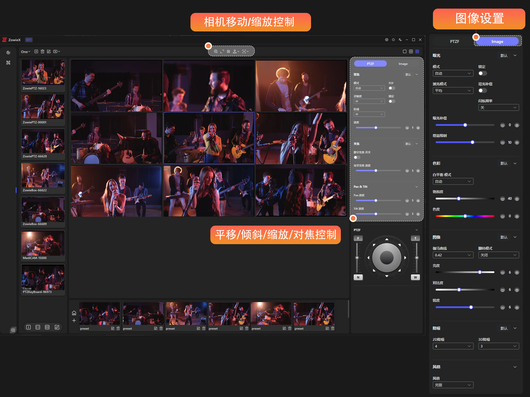
Task: Open the 2D降噪 level dropdown
Action: point(452,346)
